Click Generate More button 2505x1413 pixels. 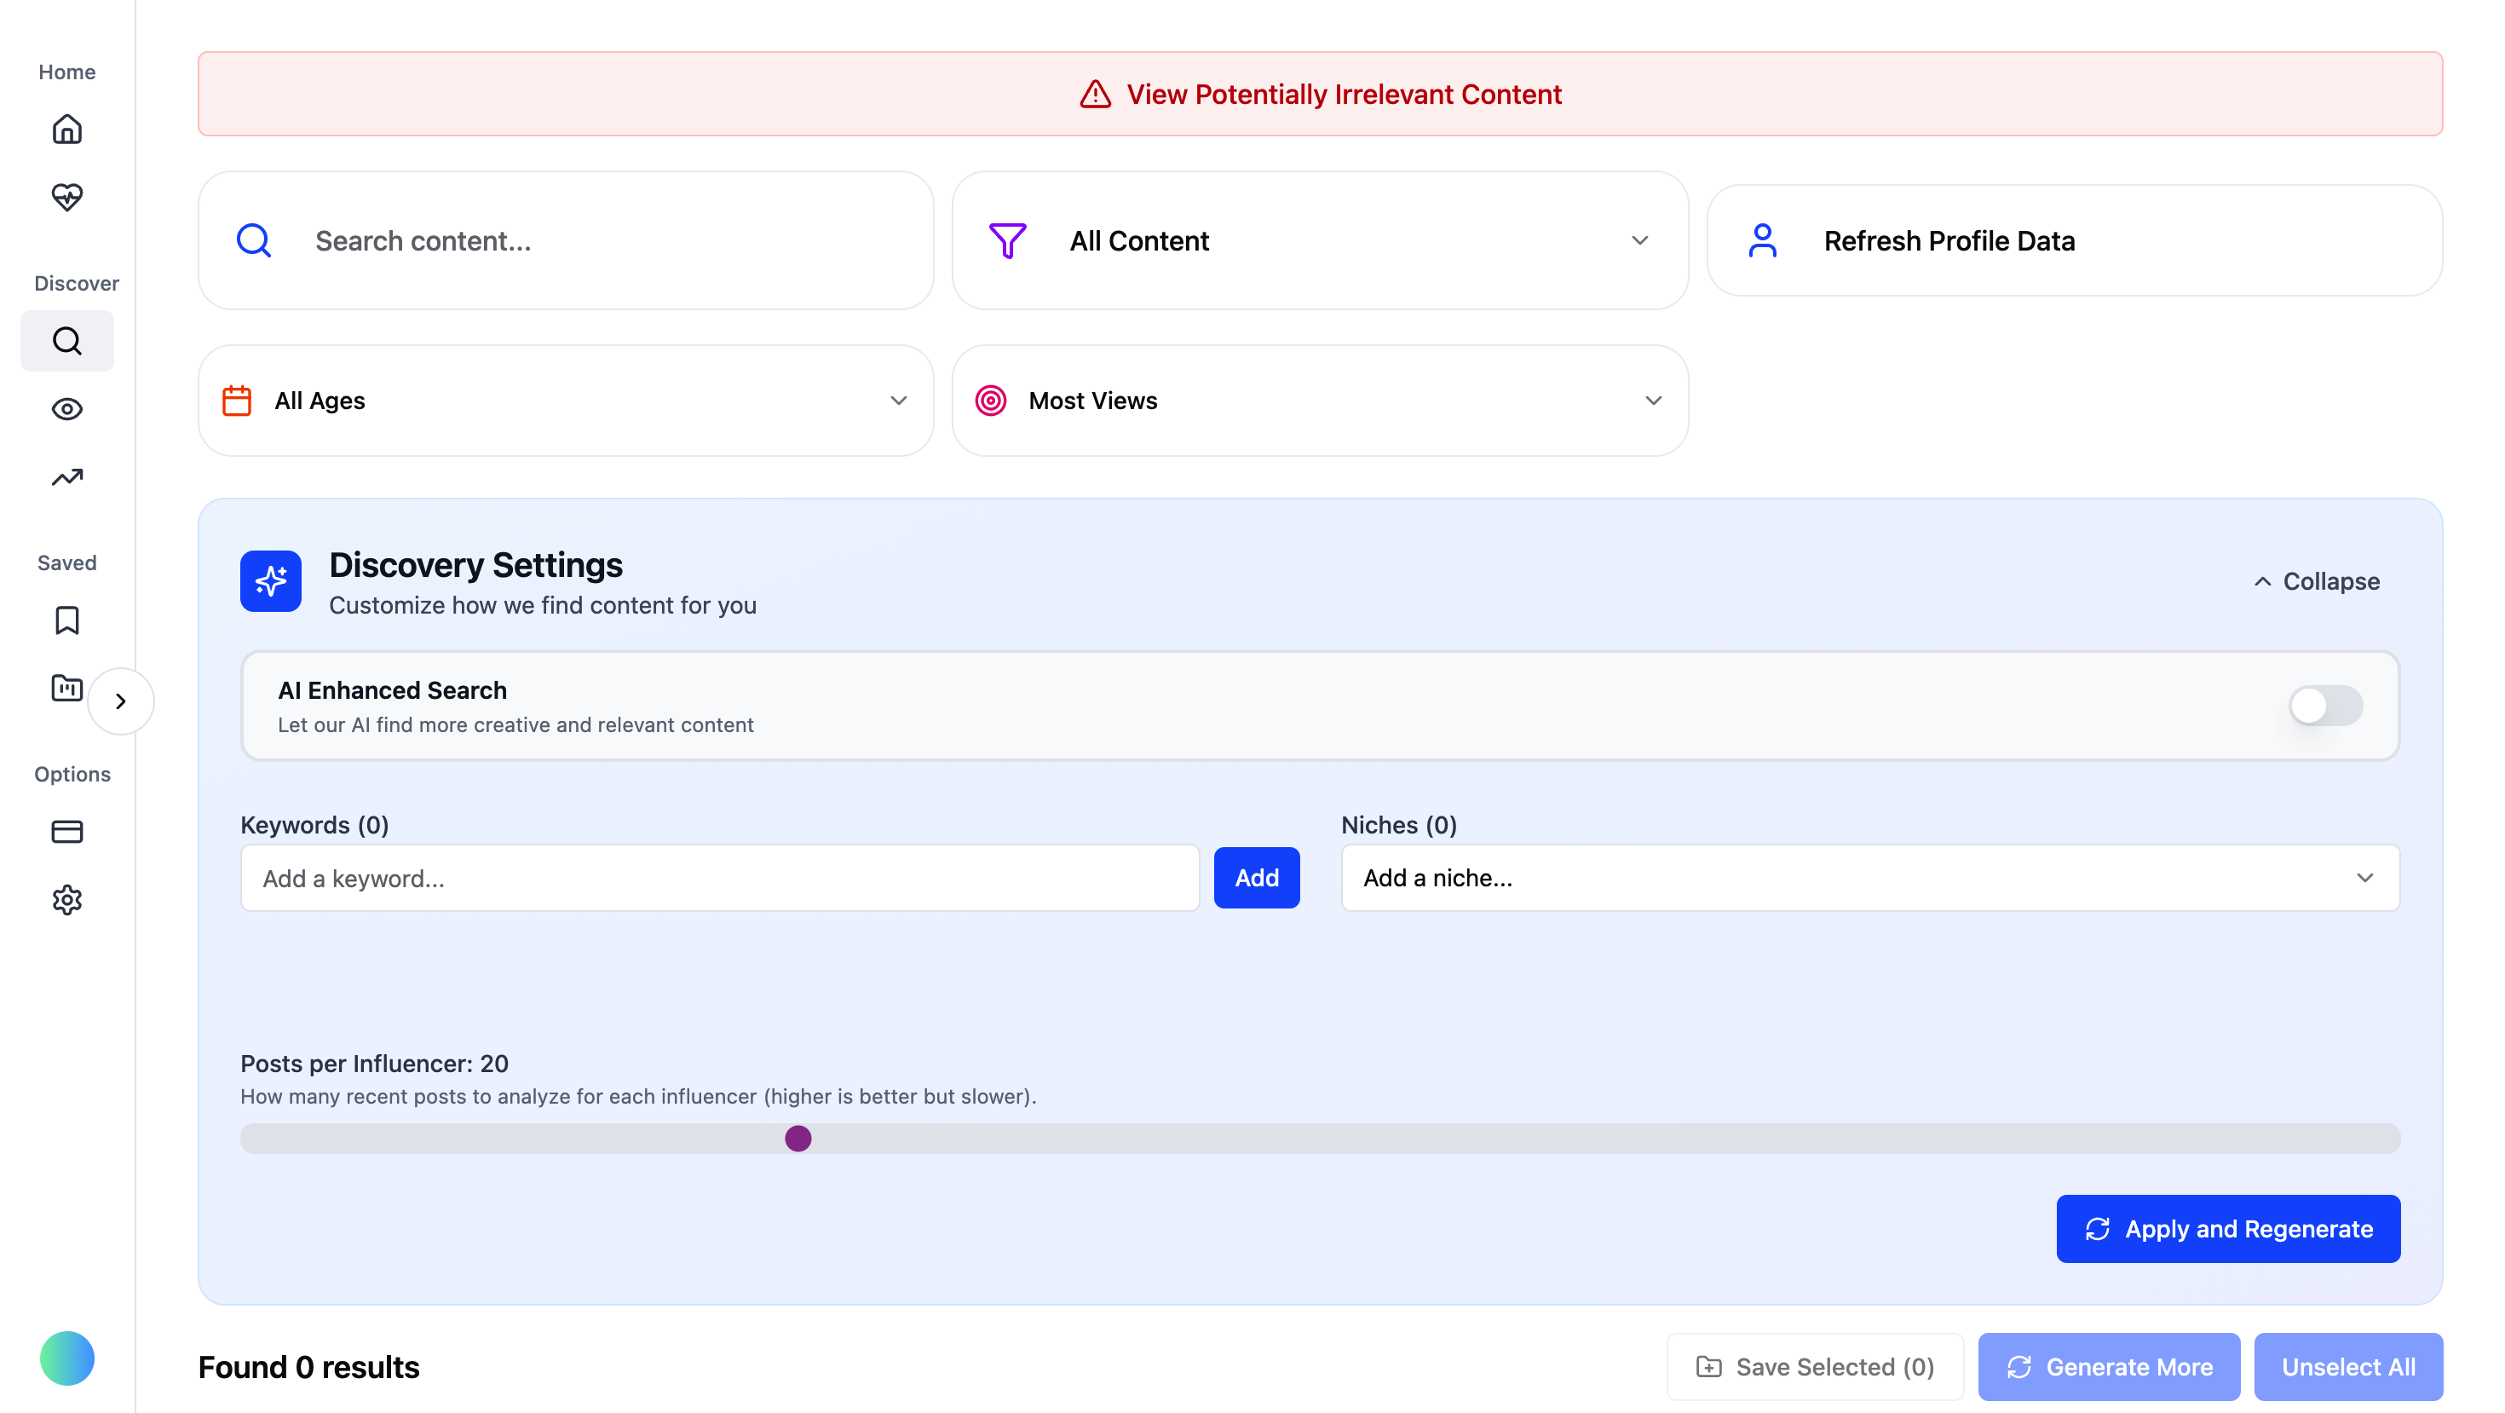[x=2108, y=1366]
